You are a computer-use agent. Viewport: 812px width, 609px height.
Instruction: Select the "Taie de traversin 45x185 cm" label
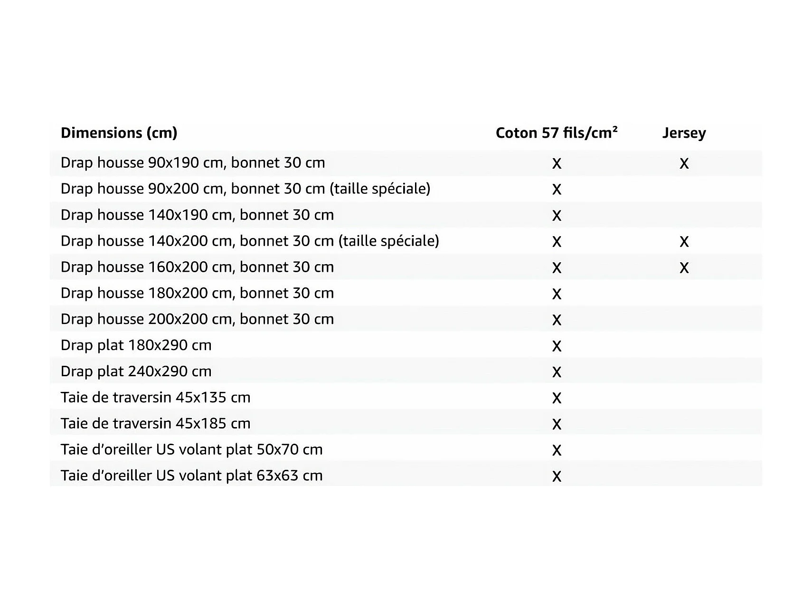click(155, 424)
